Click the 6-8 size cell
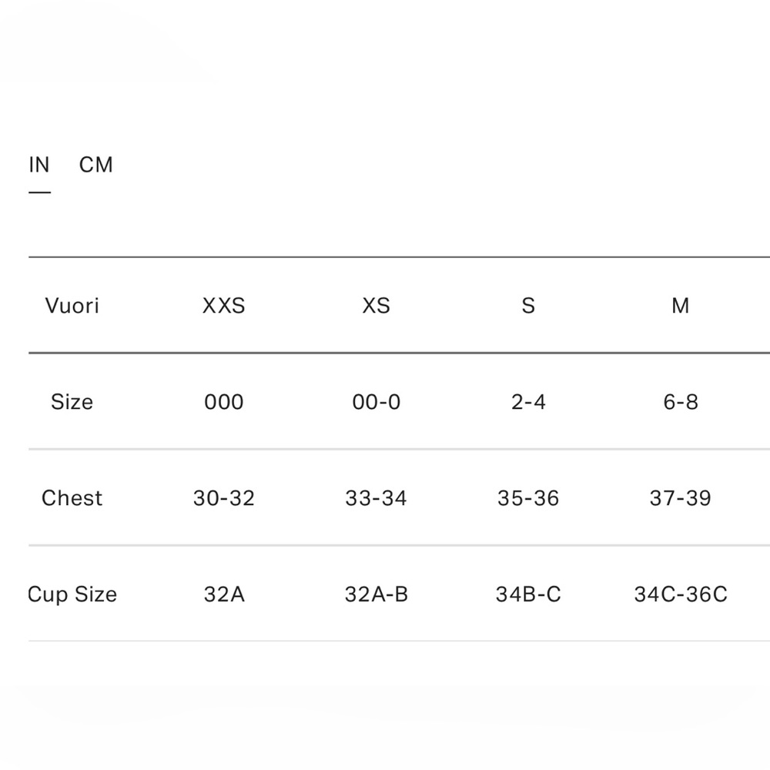The height and width of the screenshot is (770, 770). coord(681,402)
